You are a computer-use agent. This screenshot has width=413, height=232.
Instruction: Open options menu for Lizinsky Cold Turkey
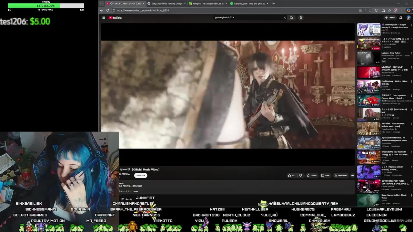pyautogui.click(x=411, y=53)
